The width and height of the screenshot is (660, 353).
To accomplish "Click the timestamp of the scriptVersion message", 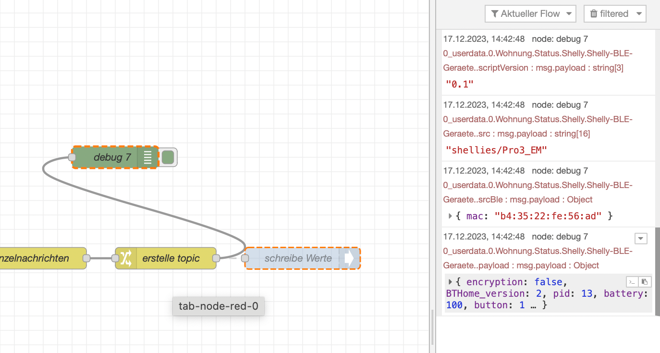I will (484, 39).
